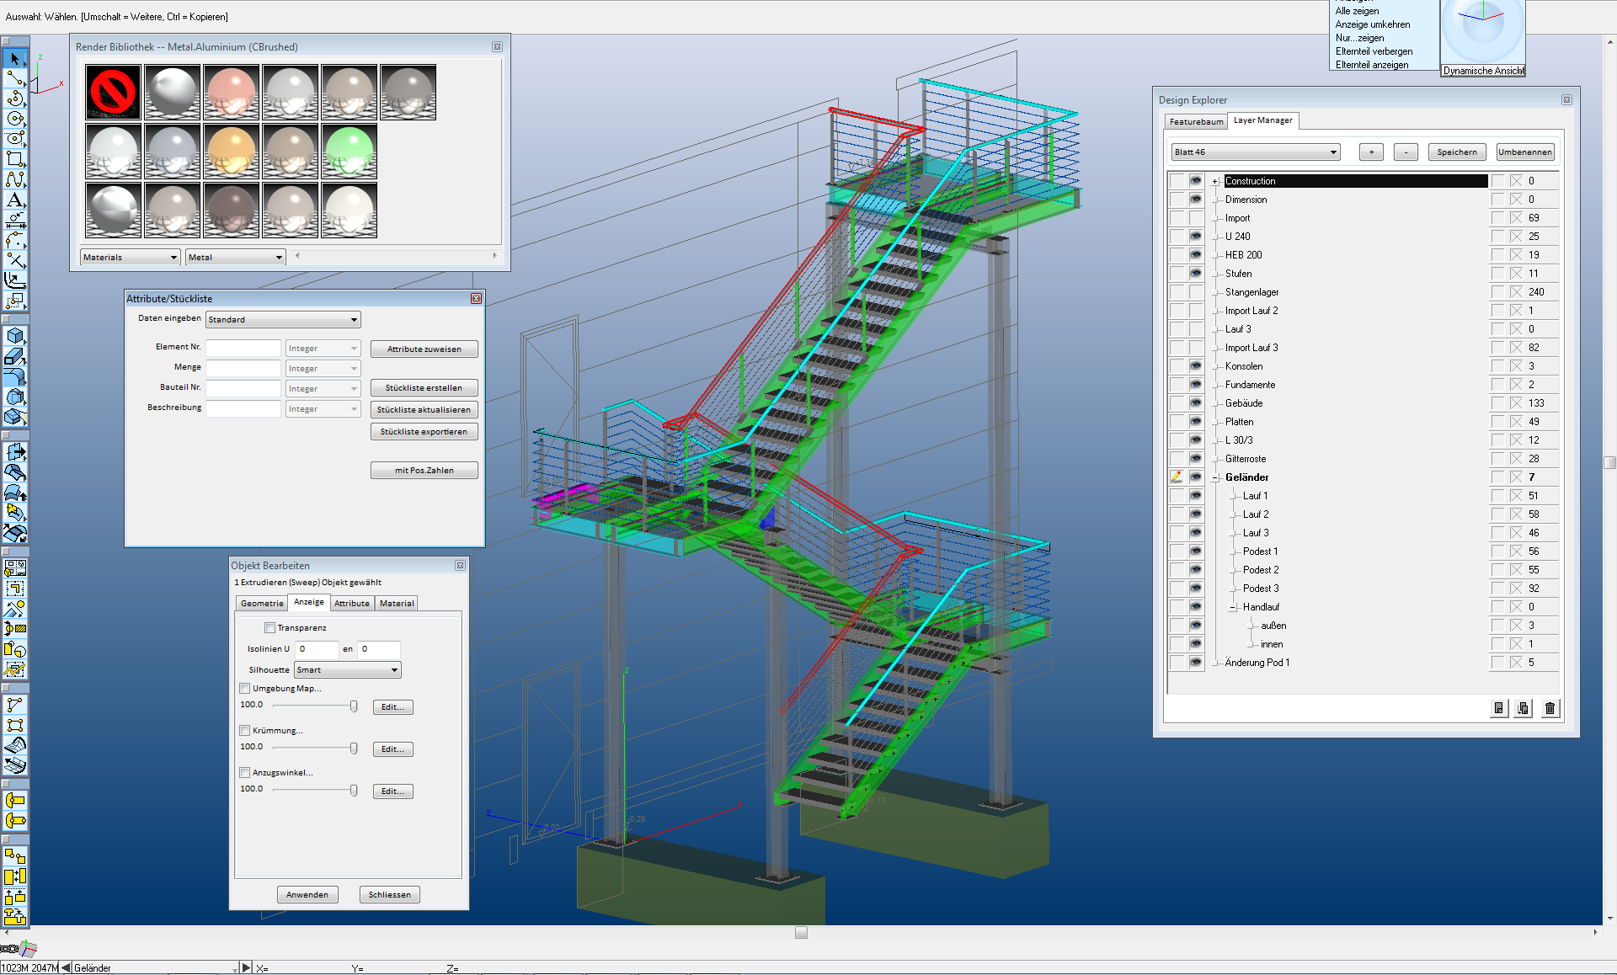This screenshot has height=975, width=1617.
Task: Click the 3D box primitive tool
Action: 15,336
